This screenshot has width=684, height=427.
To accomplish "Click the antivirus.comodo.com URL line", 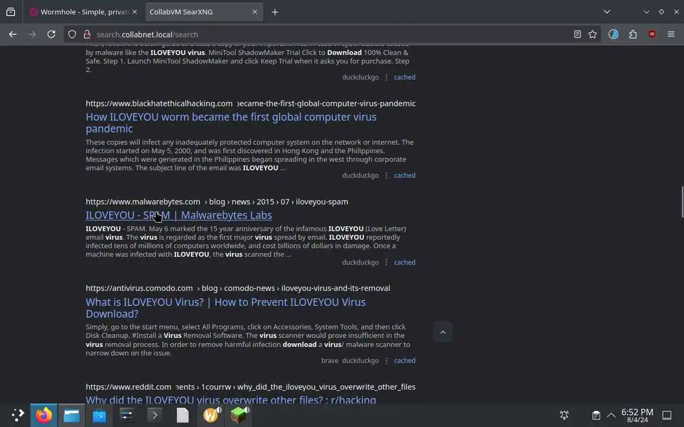I will [238, 288].
